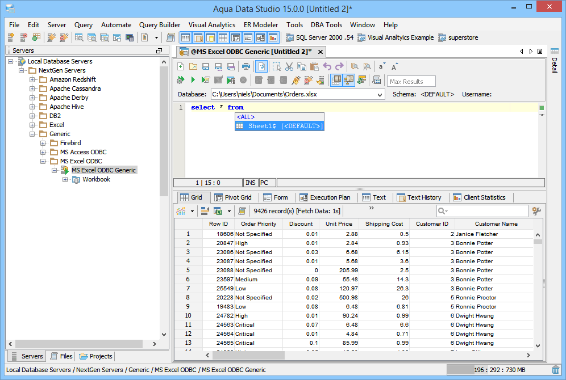Toggle the pivot view toolbar button
This screenshot has width=566, height=380.
click(x=235, y=37)
